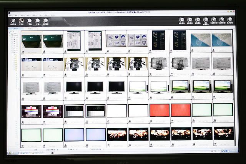Screen dimensions: 246x164
Task: Select the last fire scene thumbnail
Action: [224, 133]
